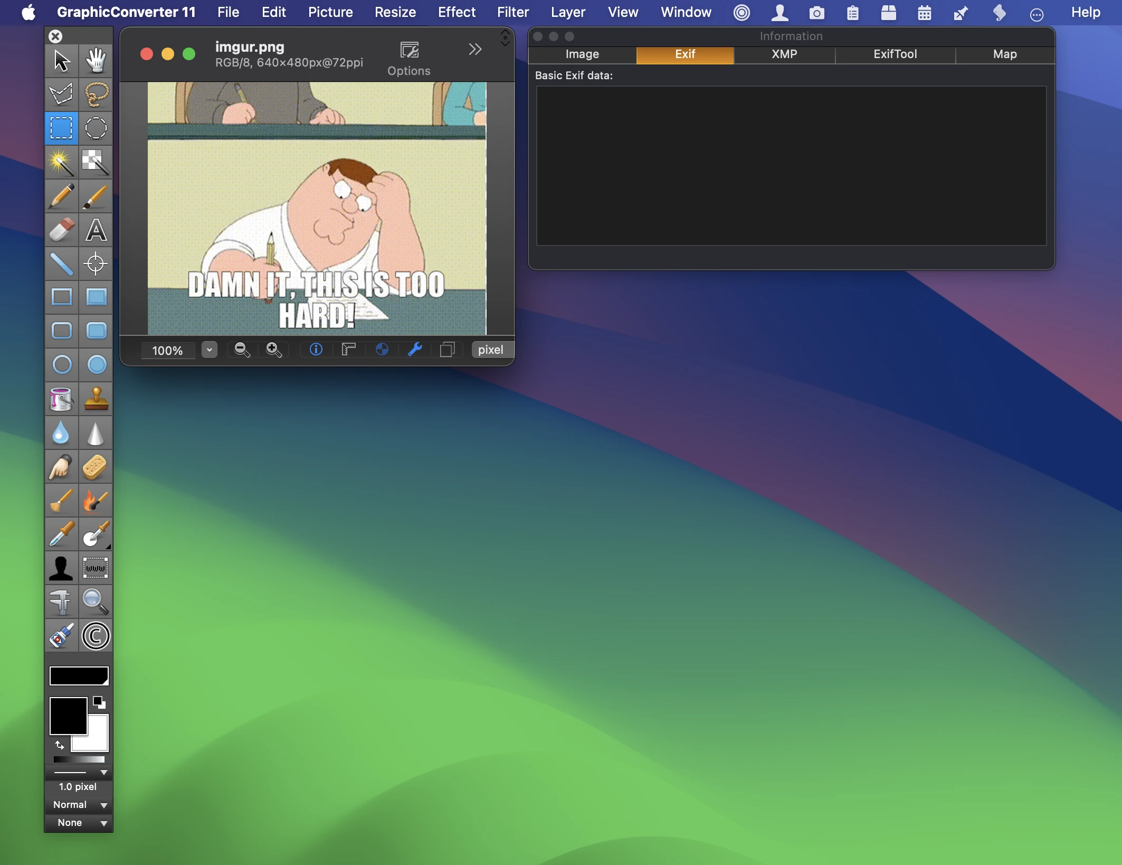Open the line style dropdown in toolbox
1122x865 pixels.
tap(79, 773)
